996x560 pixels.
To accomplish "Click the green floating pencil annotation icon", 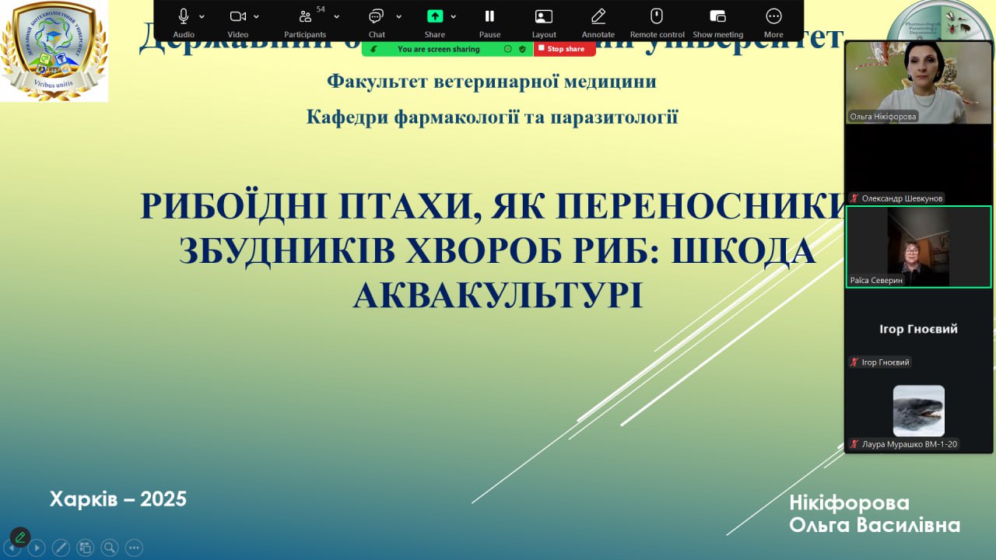I will [20, 537].
